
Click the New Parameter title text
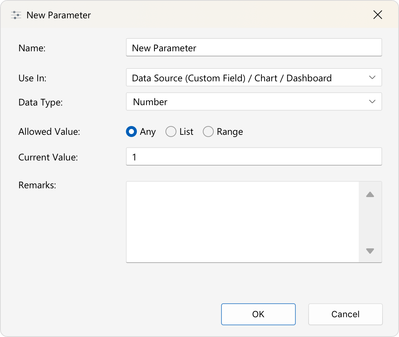(x=59, y=15)
